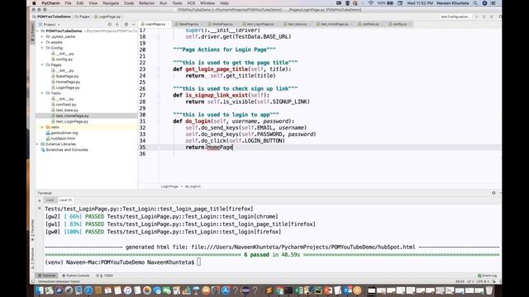Open macOS Spotlight search icon
The width and height of the screenshot is (529, 297).
(x=475, y=3)
